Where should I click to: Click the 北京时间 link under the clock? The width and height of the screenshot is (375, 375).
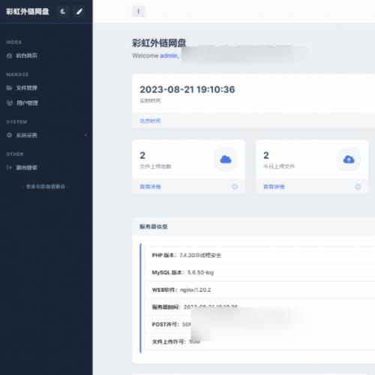(150, 121)
